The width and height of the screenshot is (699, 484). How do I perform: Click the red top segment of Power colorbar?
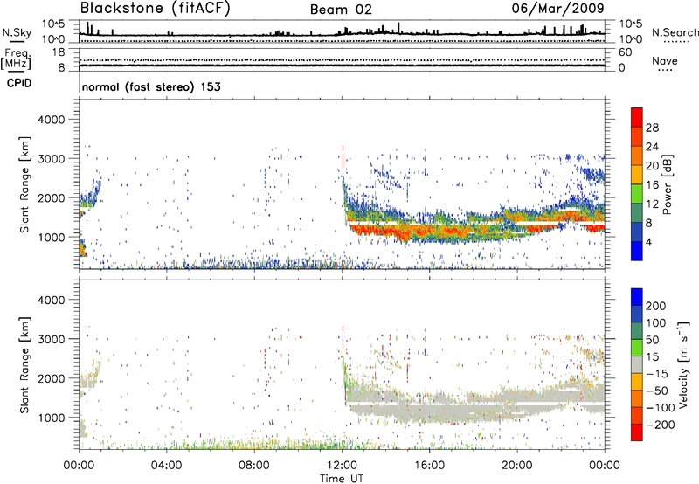click(x=637, y=117)
